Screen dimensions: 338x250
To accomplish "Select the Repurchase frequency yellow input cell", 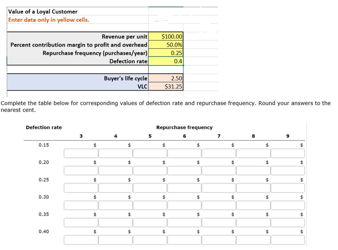I will pyautogui.click(x=166, y=53).
